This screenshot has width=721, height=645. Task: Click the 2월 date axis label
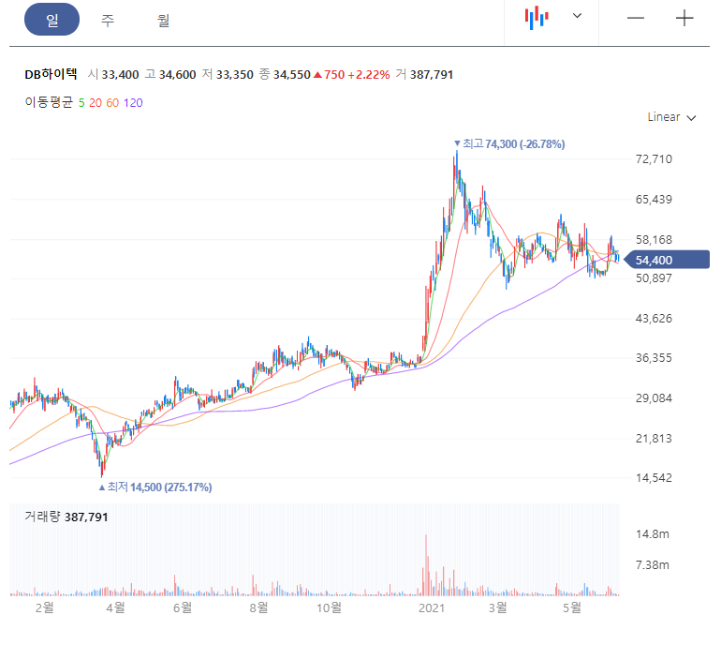pyautogui.click(x=45, y=607)
